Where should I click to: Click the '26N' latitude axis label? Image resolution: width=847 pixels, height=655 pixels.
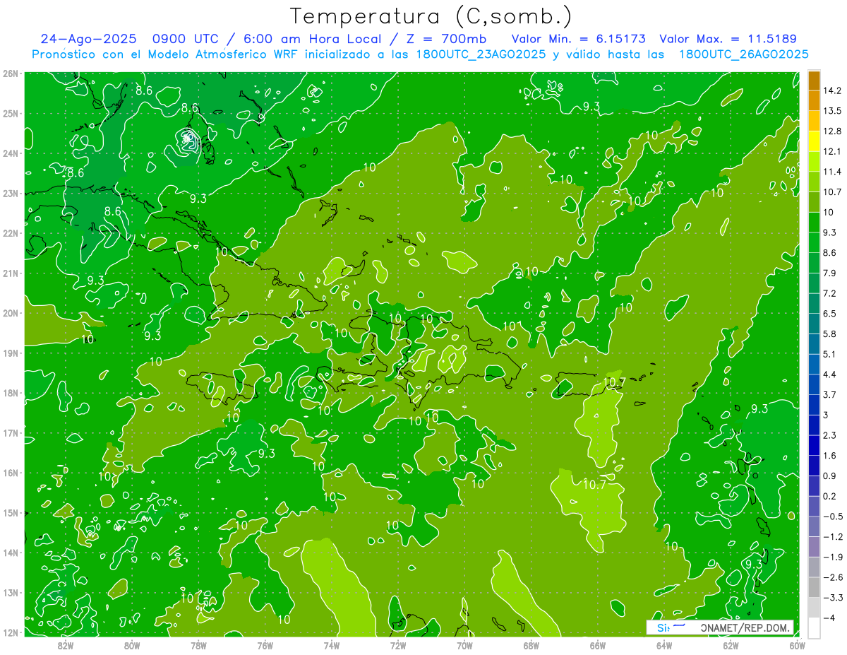coord(10,73)
